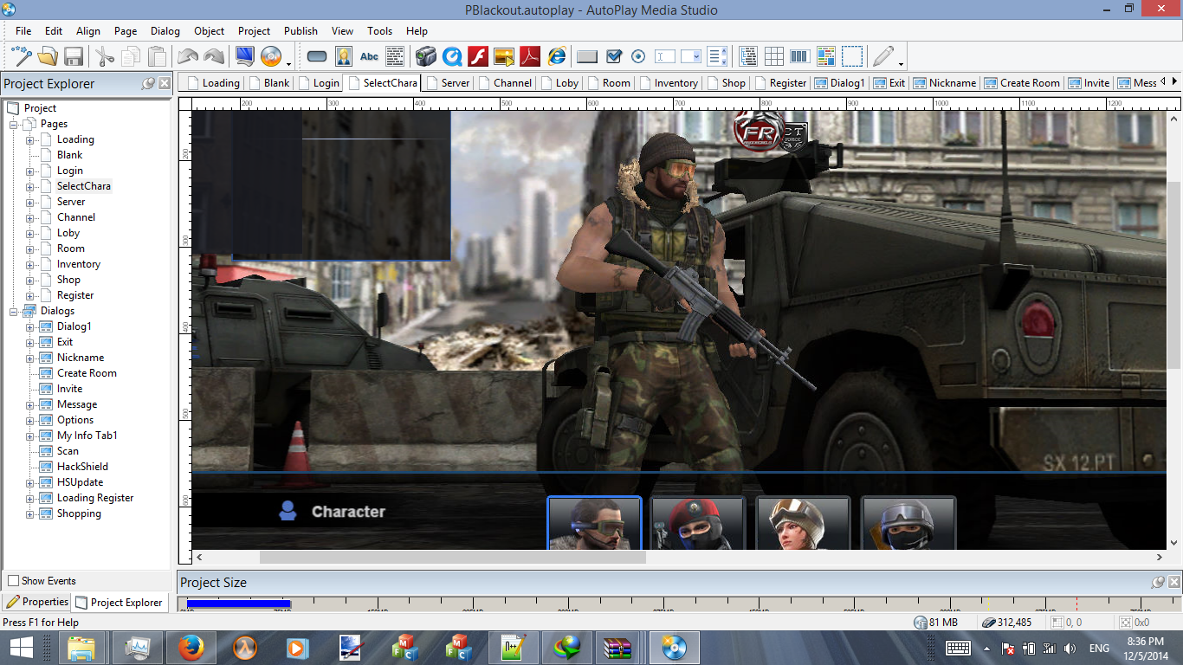This screenshot has width=1183, height=665.
Task: Preview the project with the monitor icon
Action: [x=245, y=57]
